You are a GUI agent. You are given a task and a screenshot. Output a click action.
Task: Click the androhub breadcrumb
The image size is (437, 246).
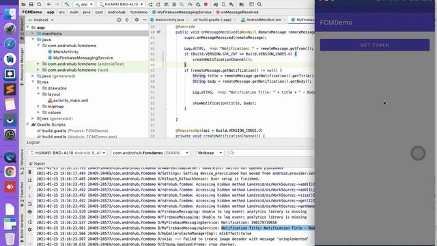tap(117, 12)
